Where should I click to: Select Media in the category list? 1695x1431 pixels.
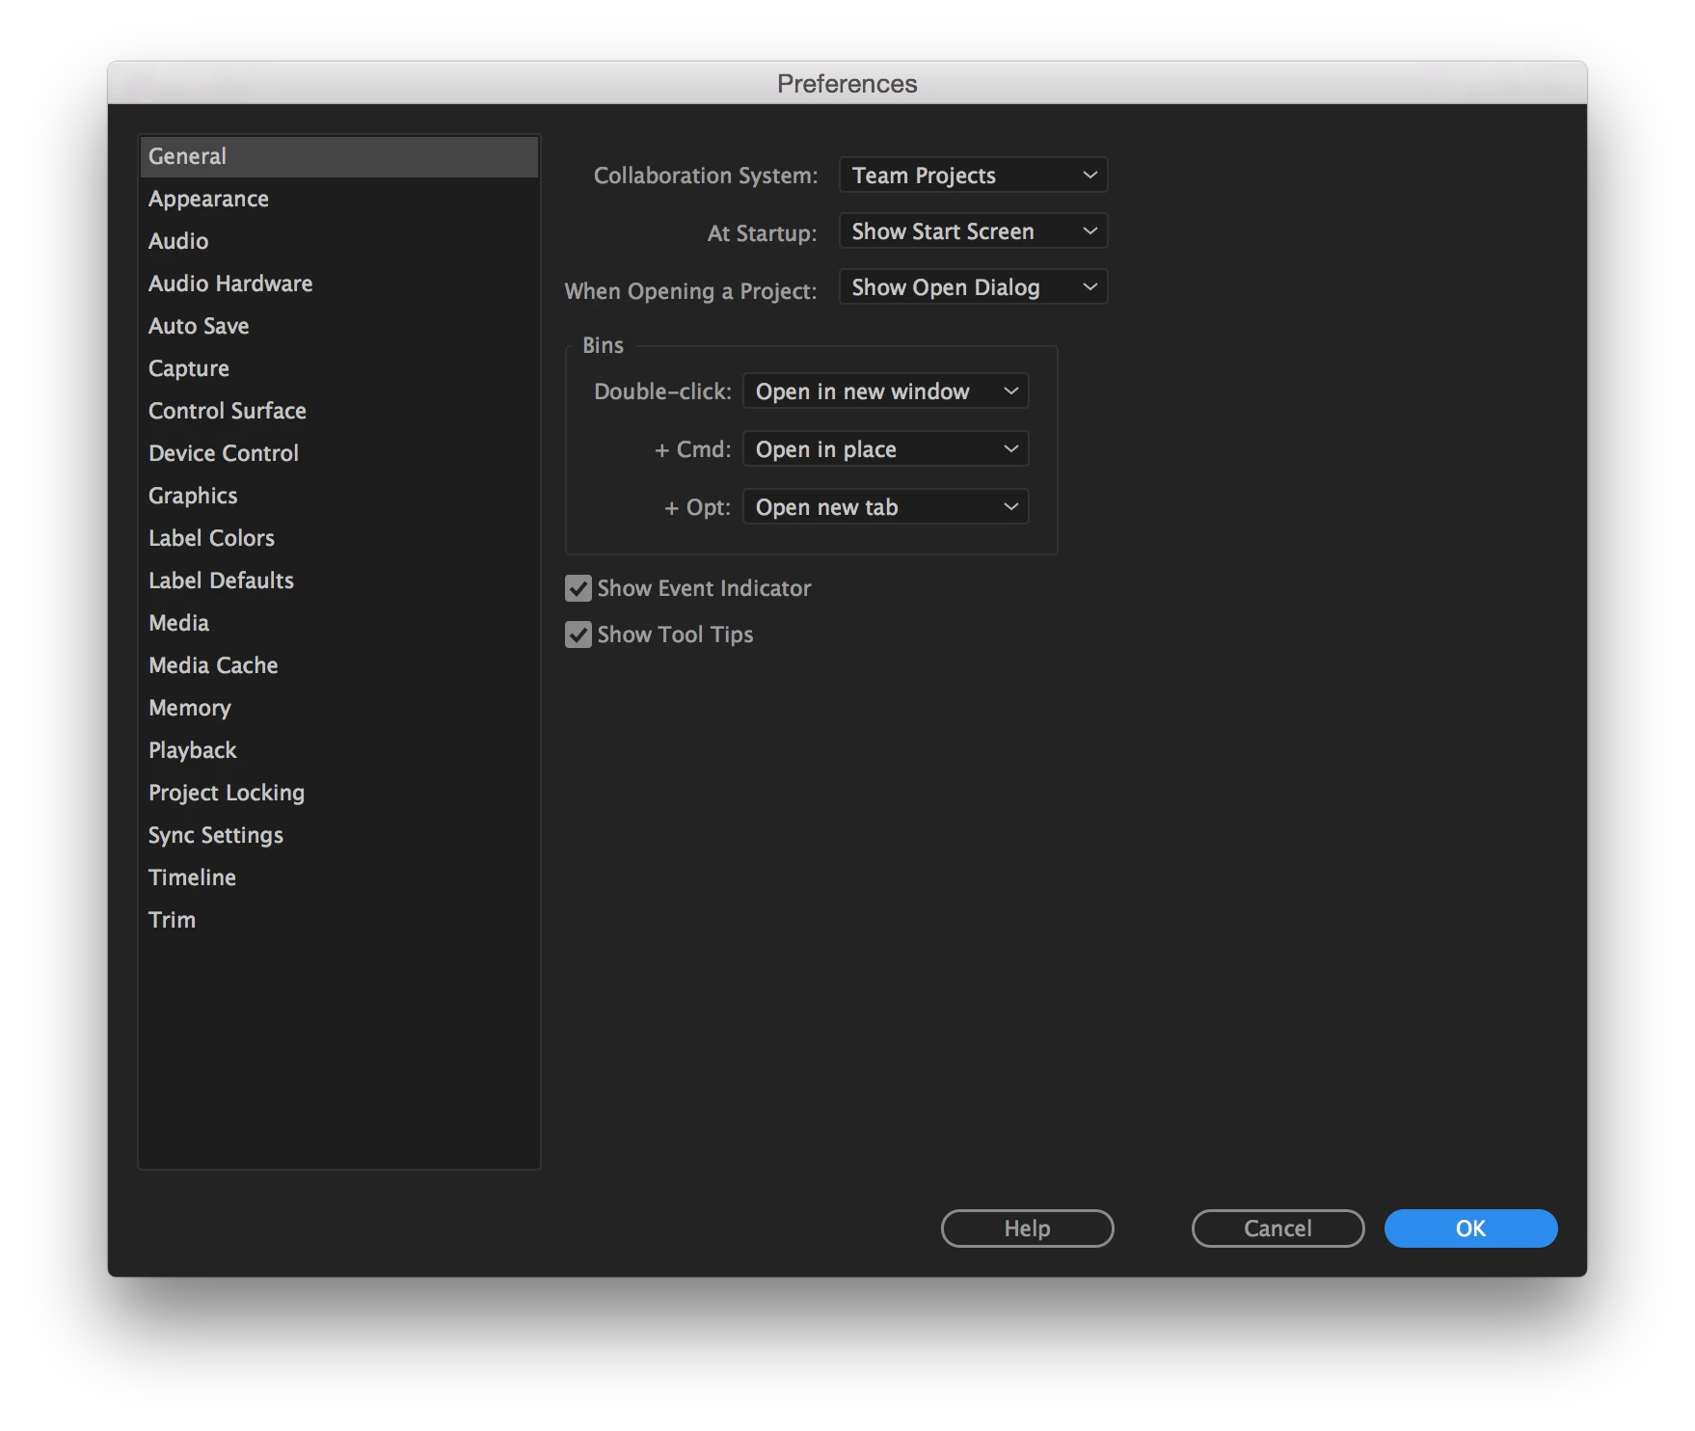click(x=338, y=623)
